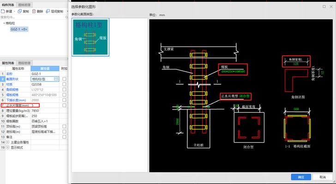Open the ellipsis button in 截面形状 row
Screen dimensions: 336x184
[x=56, y=79]
